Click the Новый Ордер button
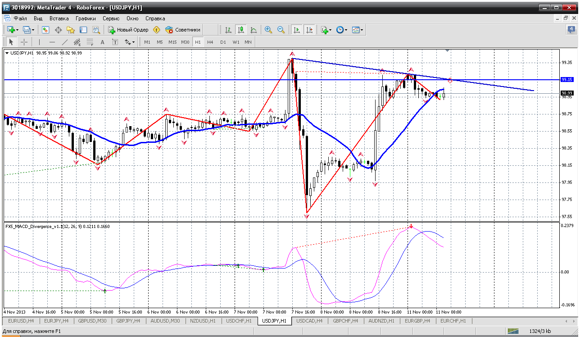 [128, 30]
